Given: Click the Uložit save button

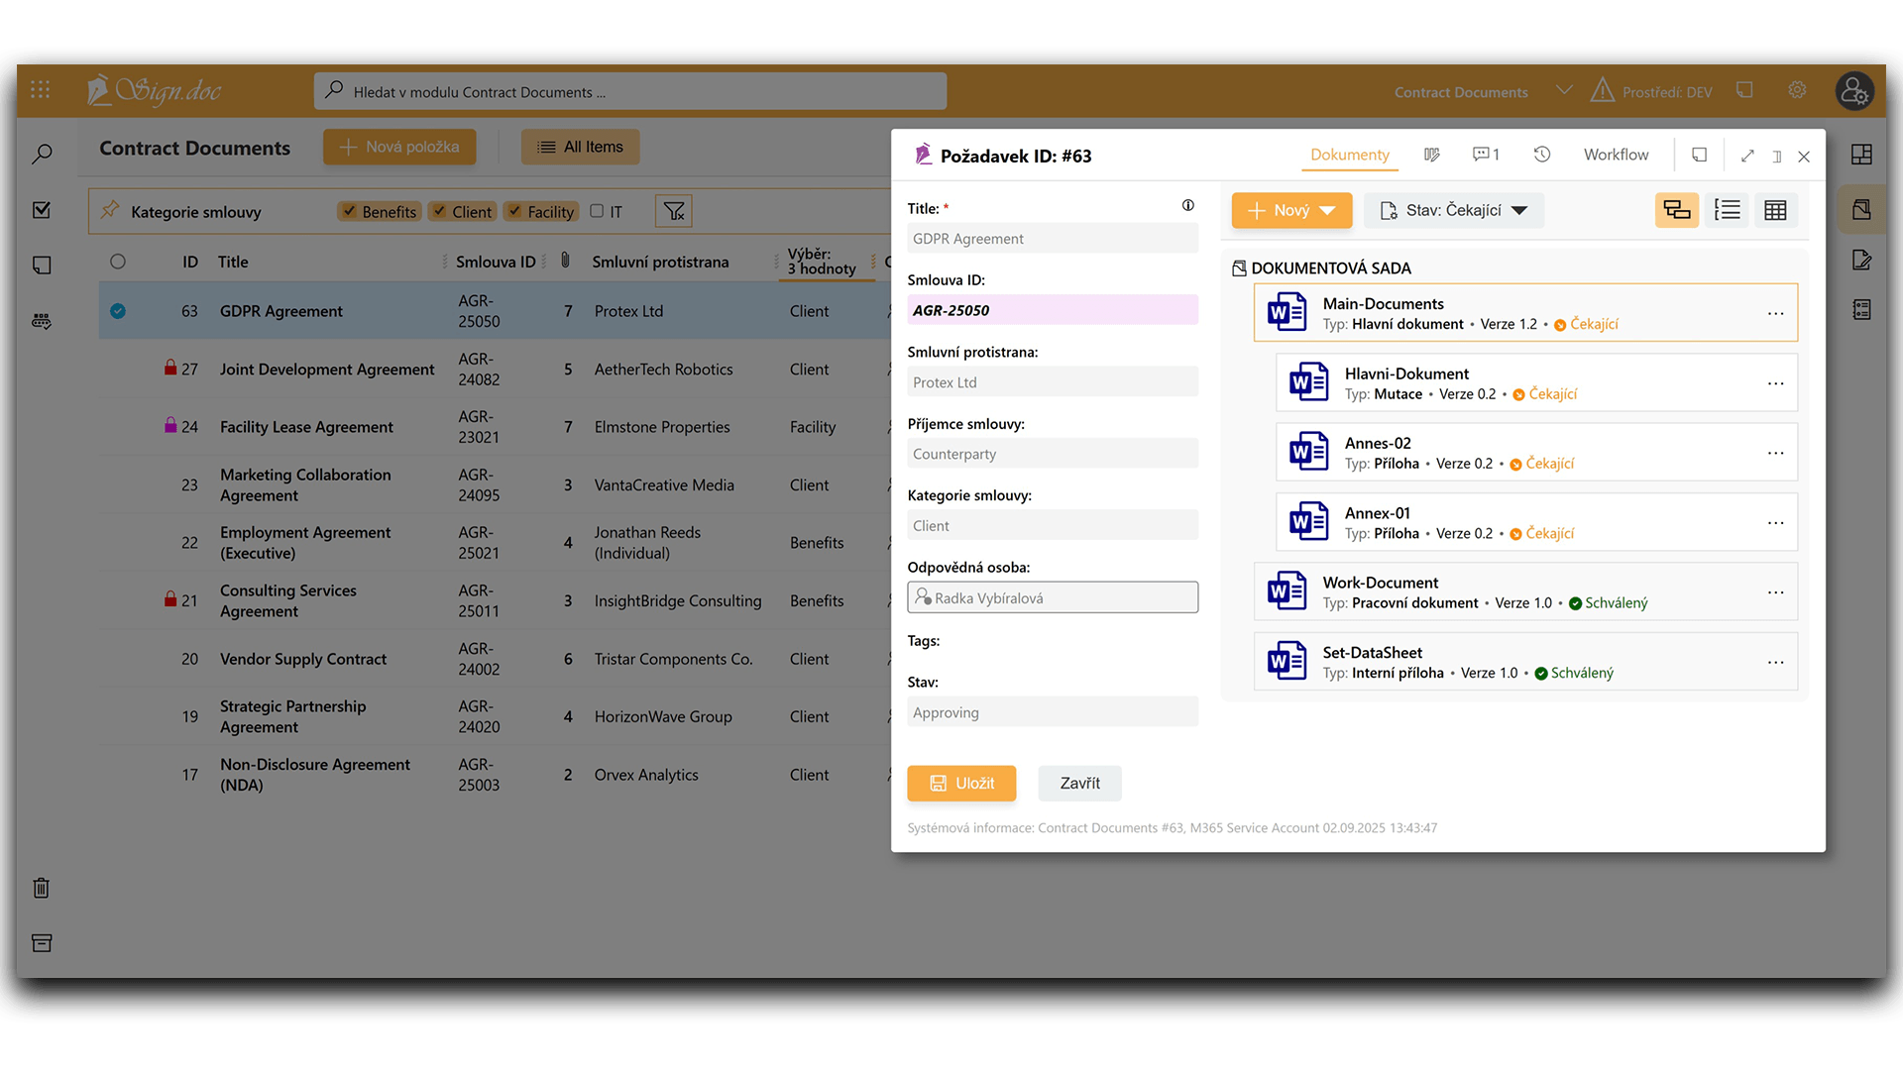Looking at the screenshot, I should (961, 783).
